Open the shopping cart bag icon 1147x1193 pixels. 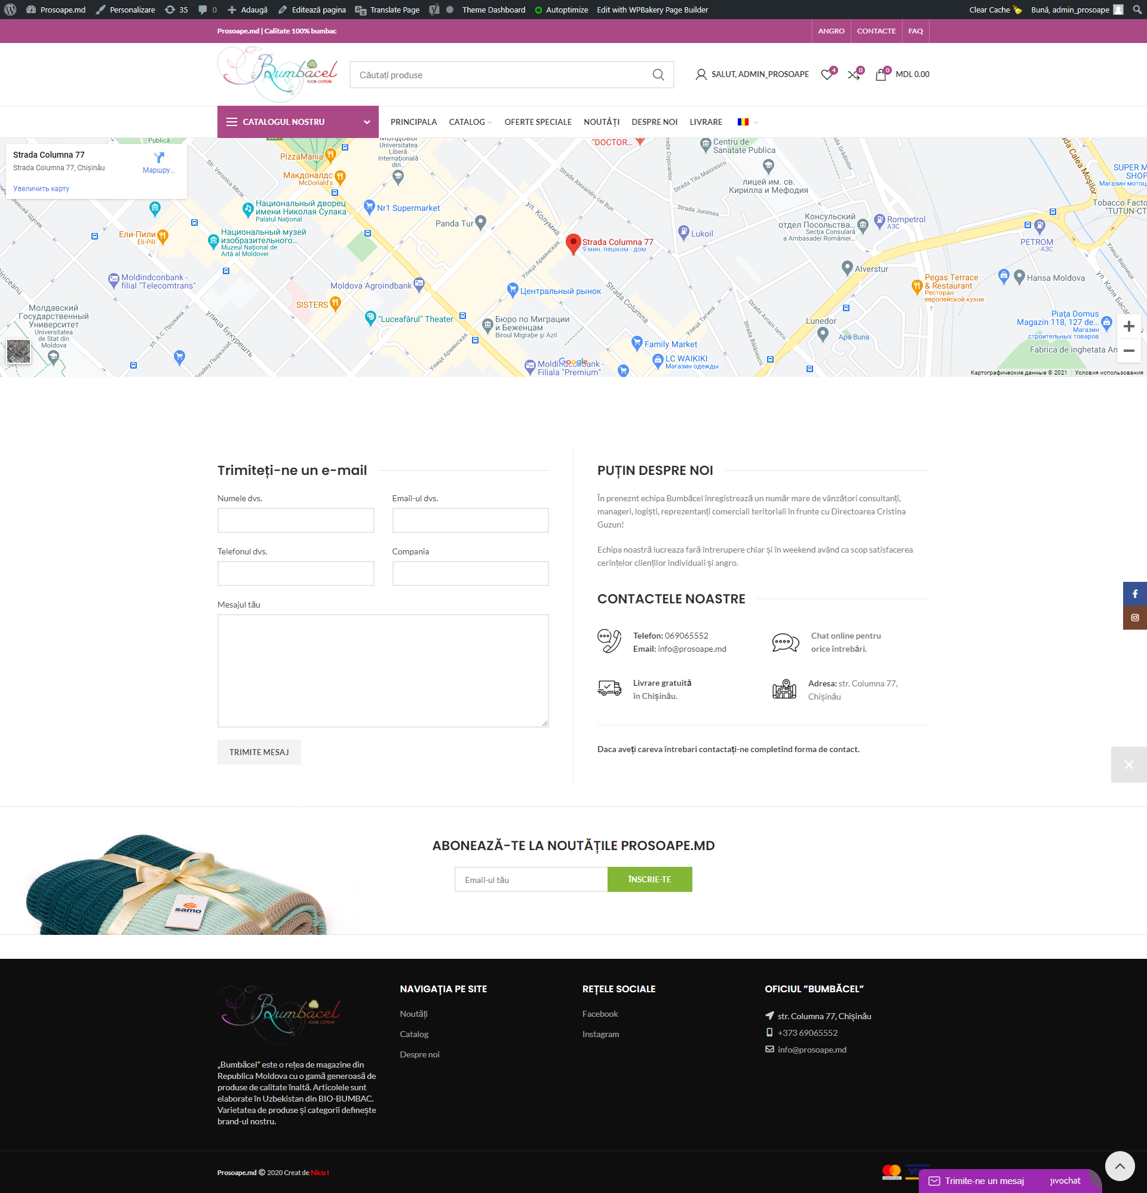[881, 75]
